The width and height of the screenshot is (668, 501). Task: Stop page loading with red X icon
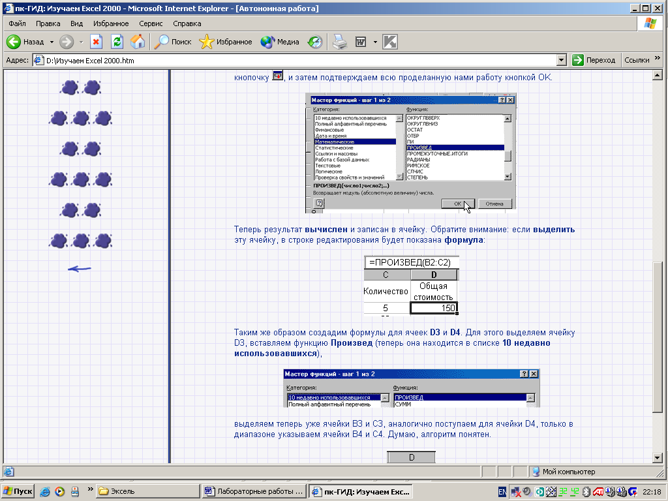pyautogui.click(x=97, y=42)
